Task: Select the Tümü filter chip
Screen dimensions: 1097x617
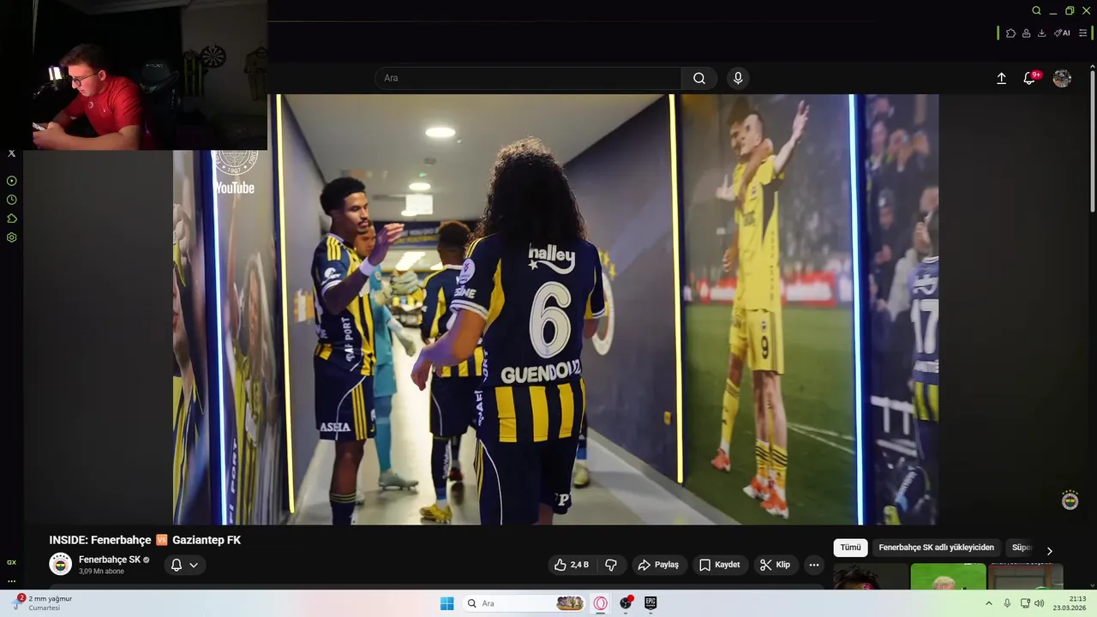Action: tap(850, 548)
